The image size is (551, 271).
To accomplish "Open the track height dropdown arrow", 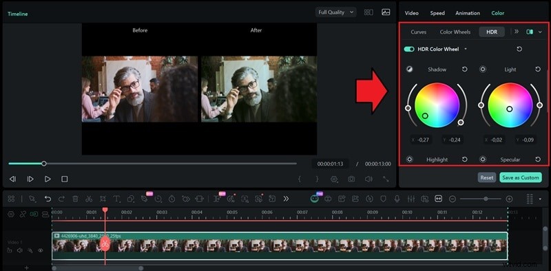I will pos(540,199).
